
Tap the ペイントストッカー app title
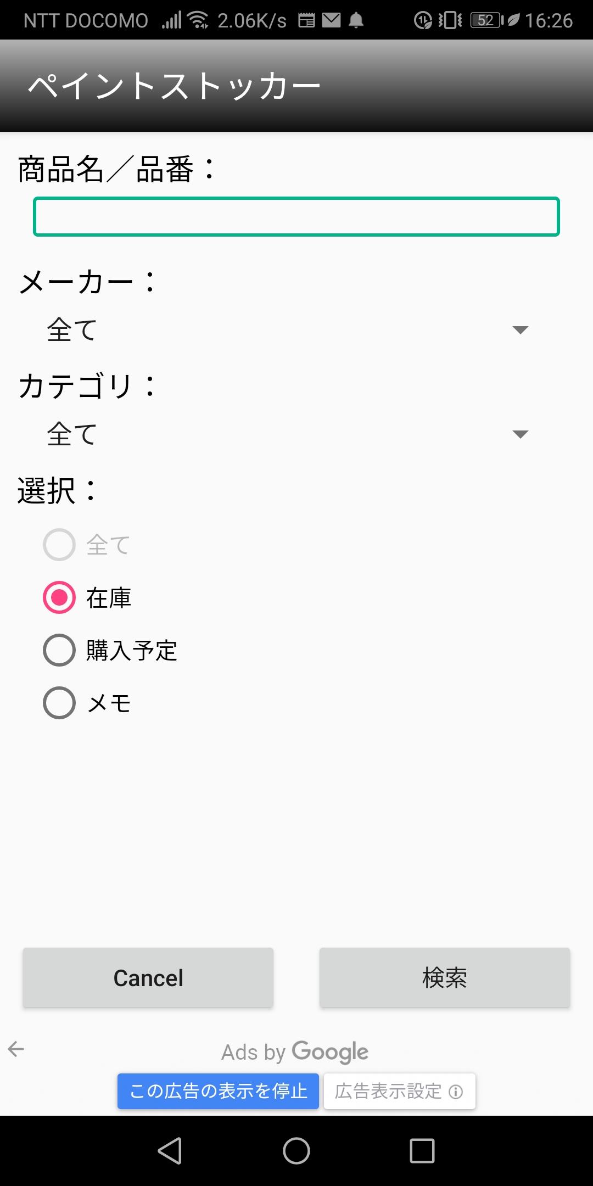(x=174, y=86)
